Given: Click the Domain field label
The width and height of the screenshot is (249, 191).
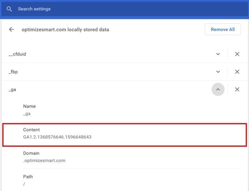Looking at the screenshot, I should coord(31,153).
